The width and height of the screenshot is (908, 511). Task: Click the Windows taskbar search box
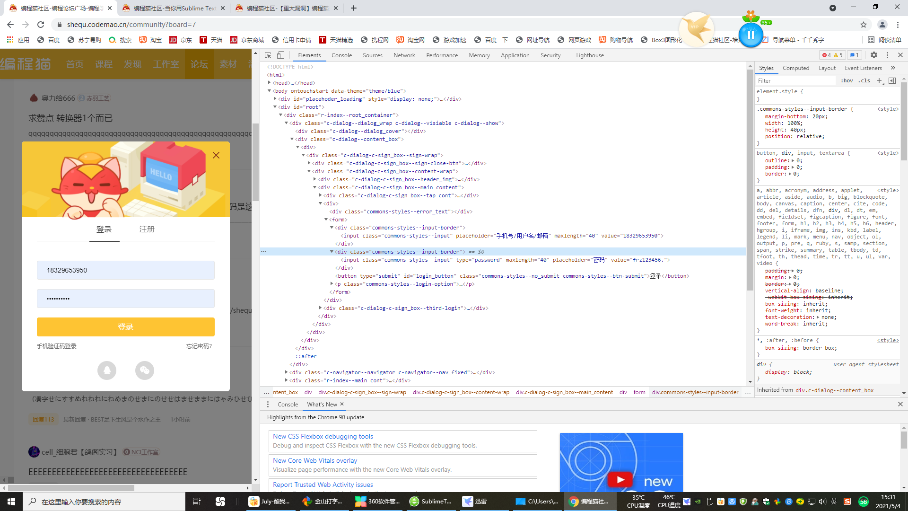pos(104,502)
